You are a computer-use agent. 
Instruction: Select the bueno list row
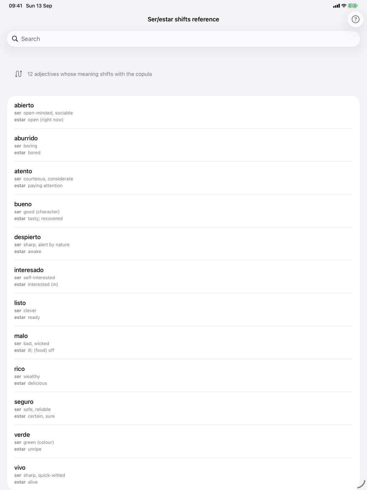[183, 211]
